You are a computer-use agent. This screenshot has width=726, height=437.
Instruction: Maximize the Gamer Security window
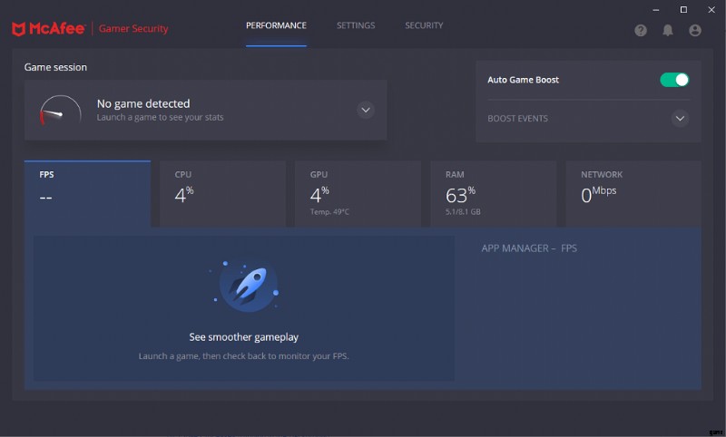tap(683, 9)
